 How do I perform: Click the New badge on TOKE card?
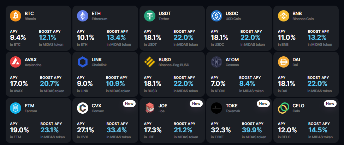(x=263, y=104)
